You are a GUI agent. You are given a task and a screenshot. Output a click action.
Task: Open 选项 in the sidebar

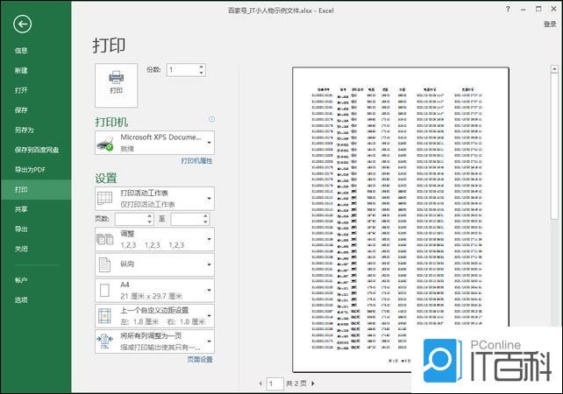(x=21, y=299)
